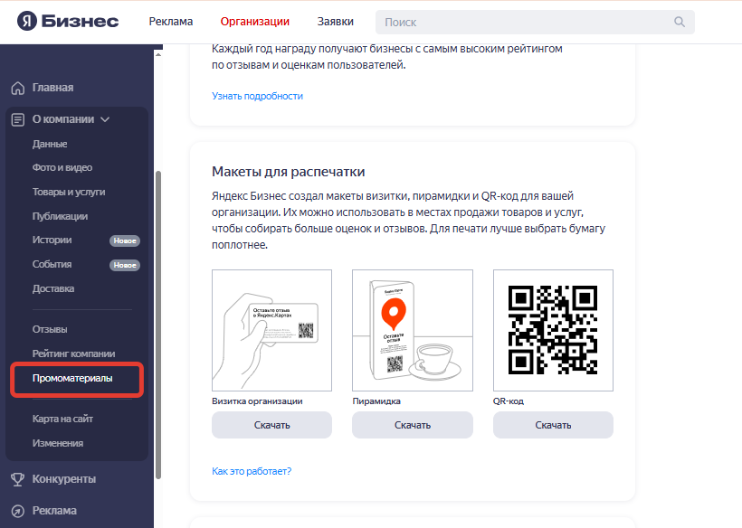Open Фото и видео section

click(62, 167)
